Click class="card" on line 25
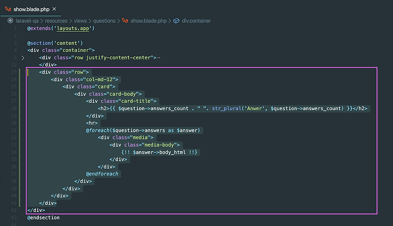Viewport: 393px width, 226px height. (x=95, y=87)
